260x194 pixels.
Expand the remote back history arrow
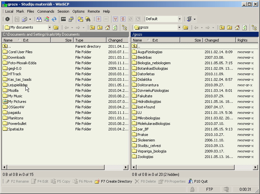202,28
